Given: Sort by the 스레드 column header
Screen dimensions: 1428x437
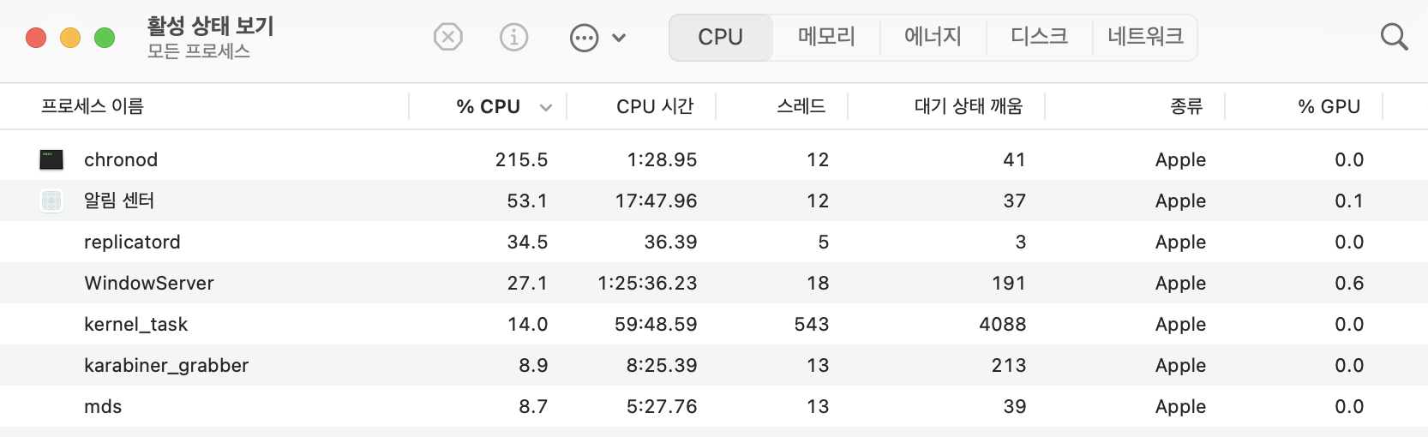Looking at the screenshot, I should point(801,106).
